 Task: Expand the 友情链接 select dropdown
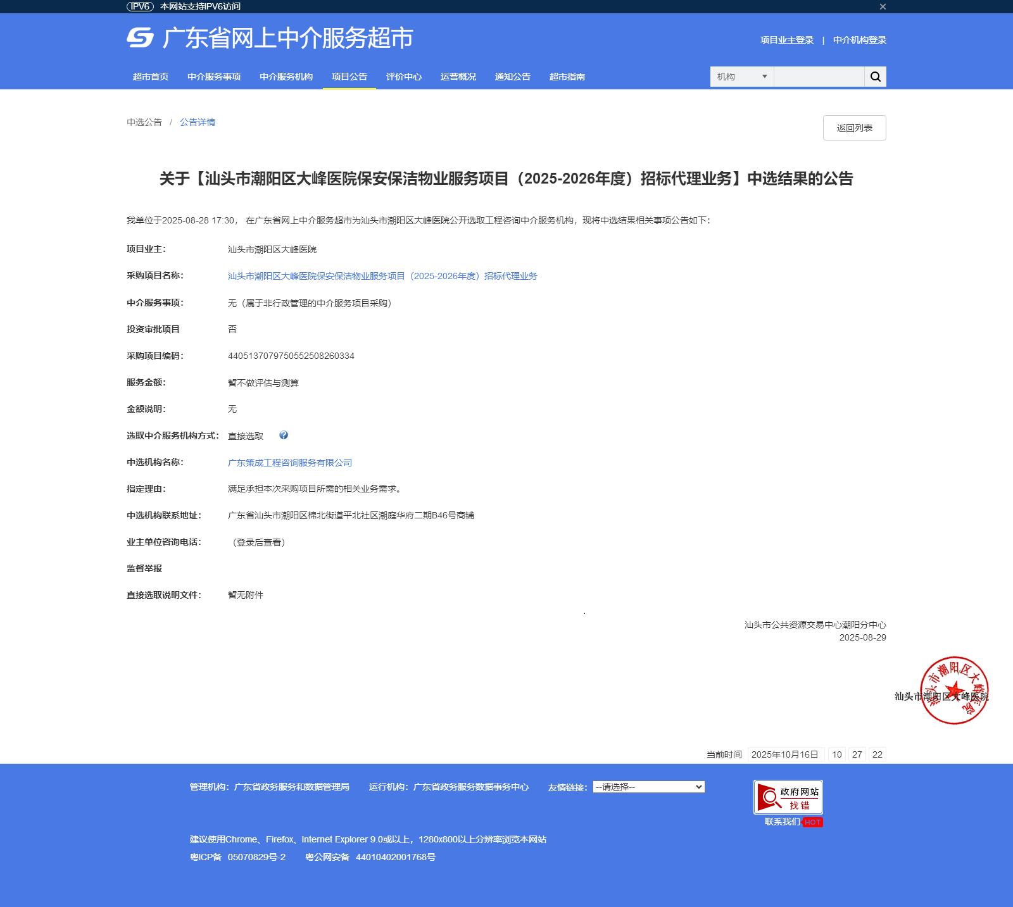click(x=648, y=787)
